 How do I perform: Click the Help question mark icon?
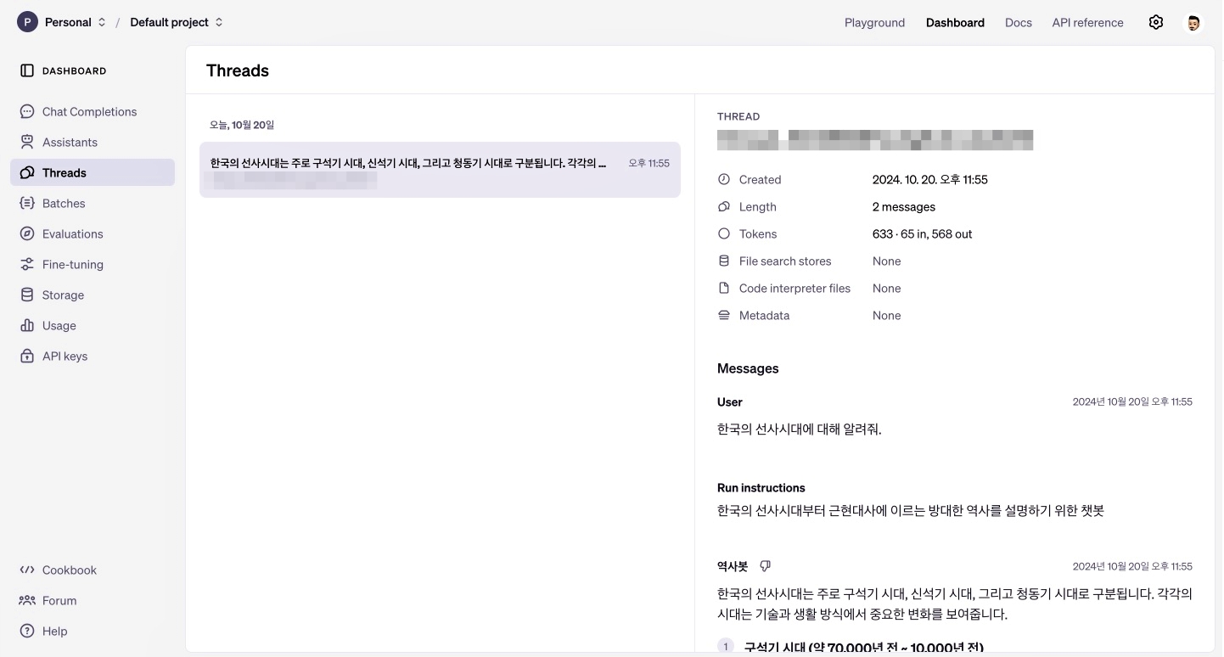click(x=27, y=631)
